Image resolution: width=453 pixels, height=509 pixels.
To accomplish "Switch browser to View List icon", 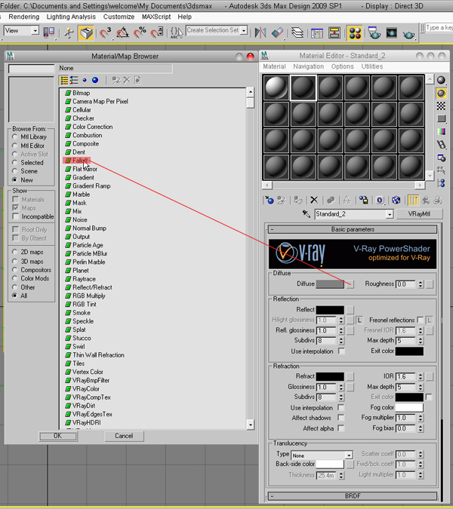I will click(x=64, y=80).
